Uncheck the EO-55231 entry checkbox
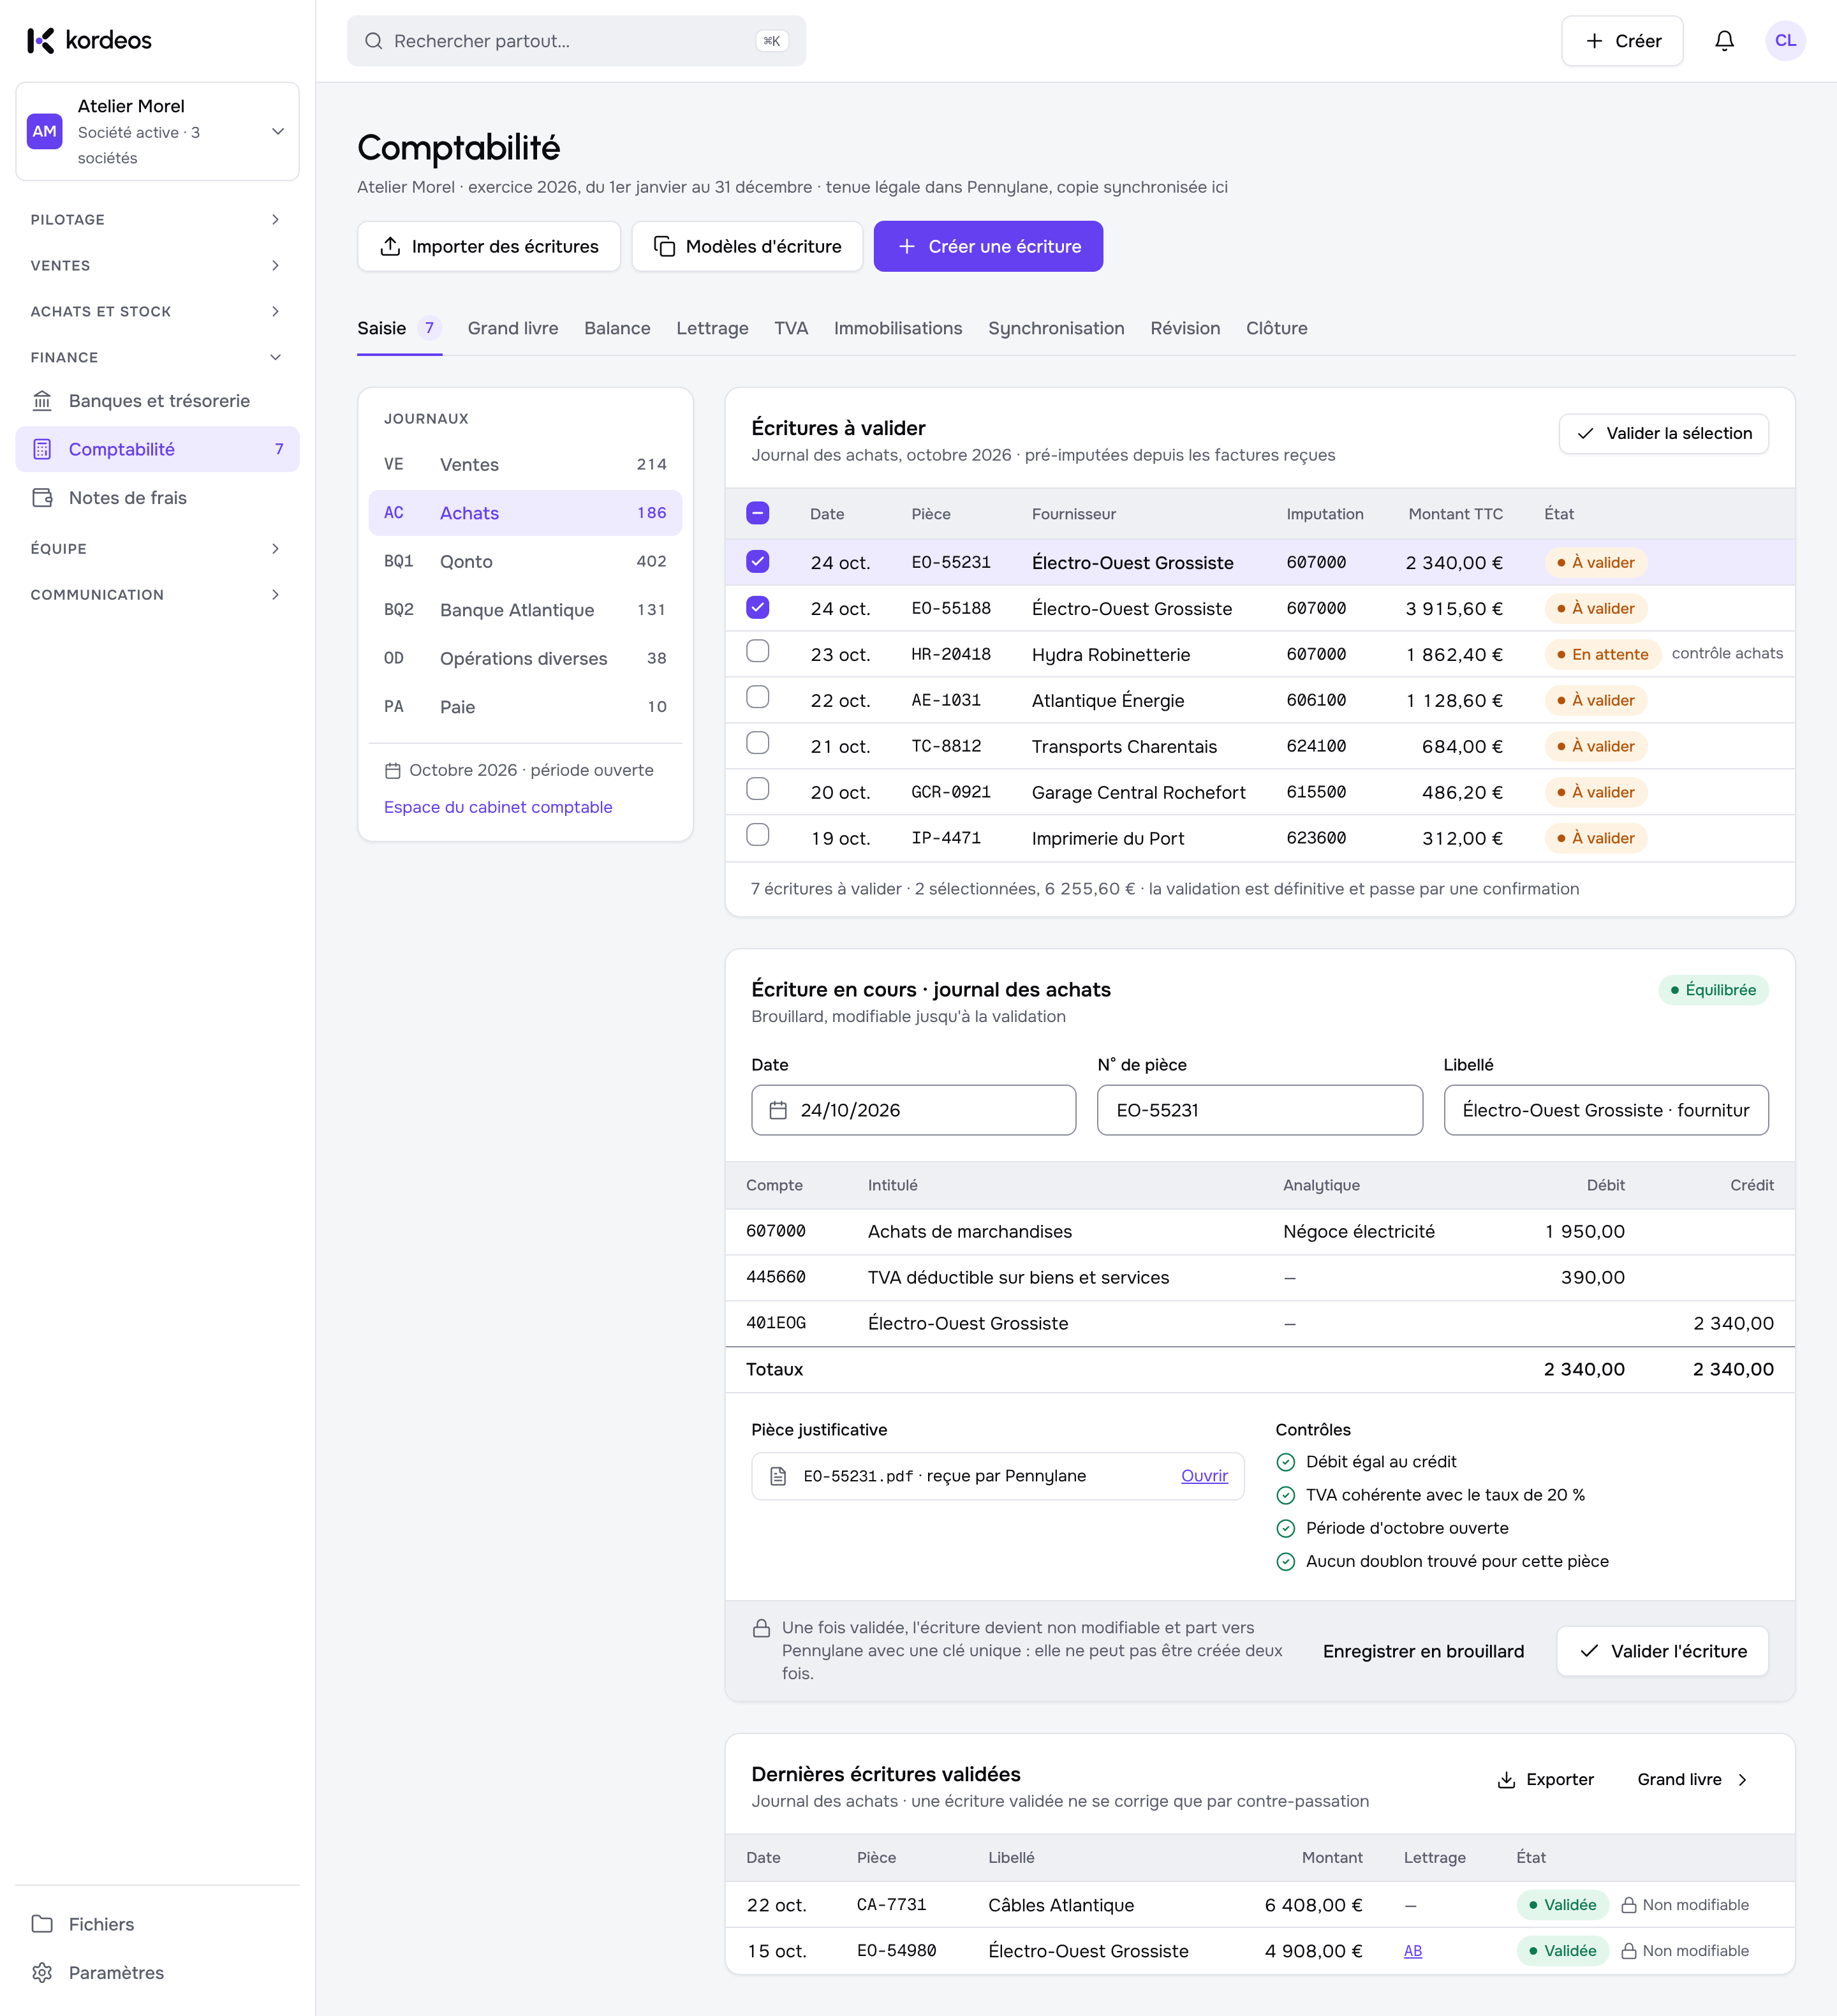The width and height of the screenshot is (1837, 2016). pyautogui.click(x=758, y=561)
